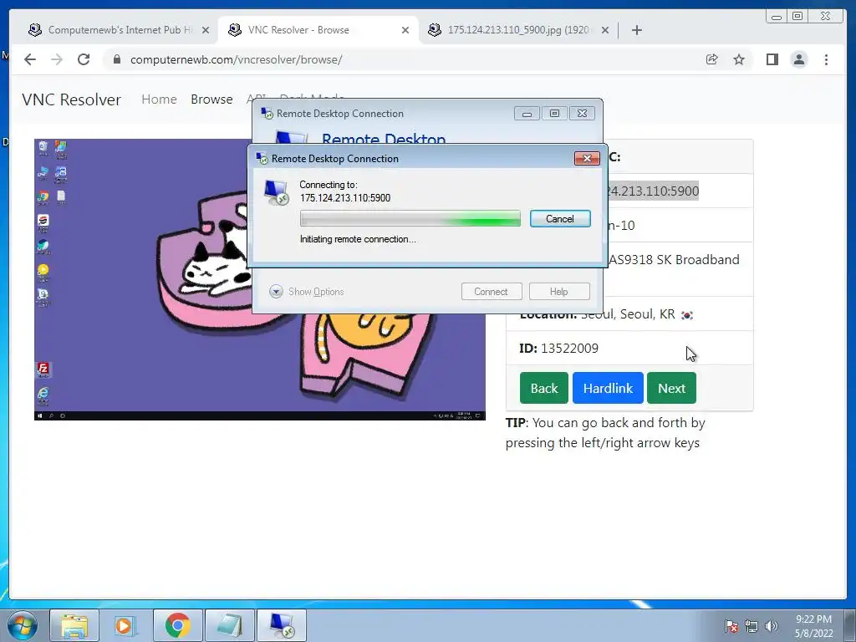856x642 pixels.
Task: Go back in browser history
Action: (x=30, y=59)
